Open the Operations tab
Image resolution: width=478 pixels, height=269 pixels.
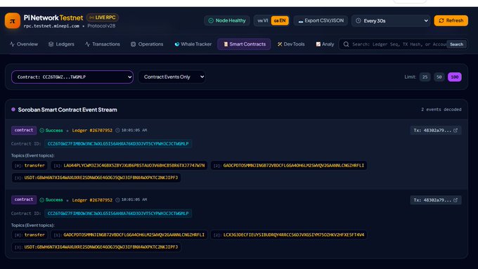point(147,44)
